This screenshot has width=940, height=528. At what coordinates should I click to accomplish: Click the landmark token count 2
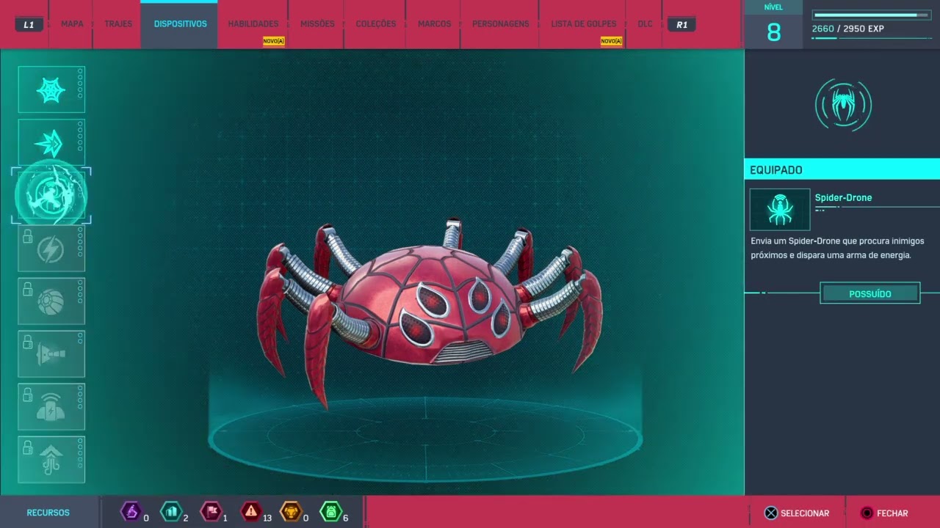(186, 518)
